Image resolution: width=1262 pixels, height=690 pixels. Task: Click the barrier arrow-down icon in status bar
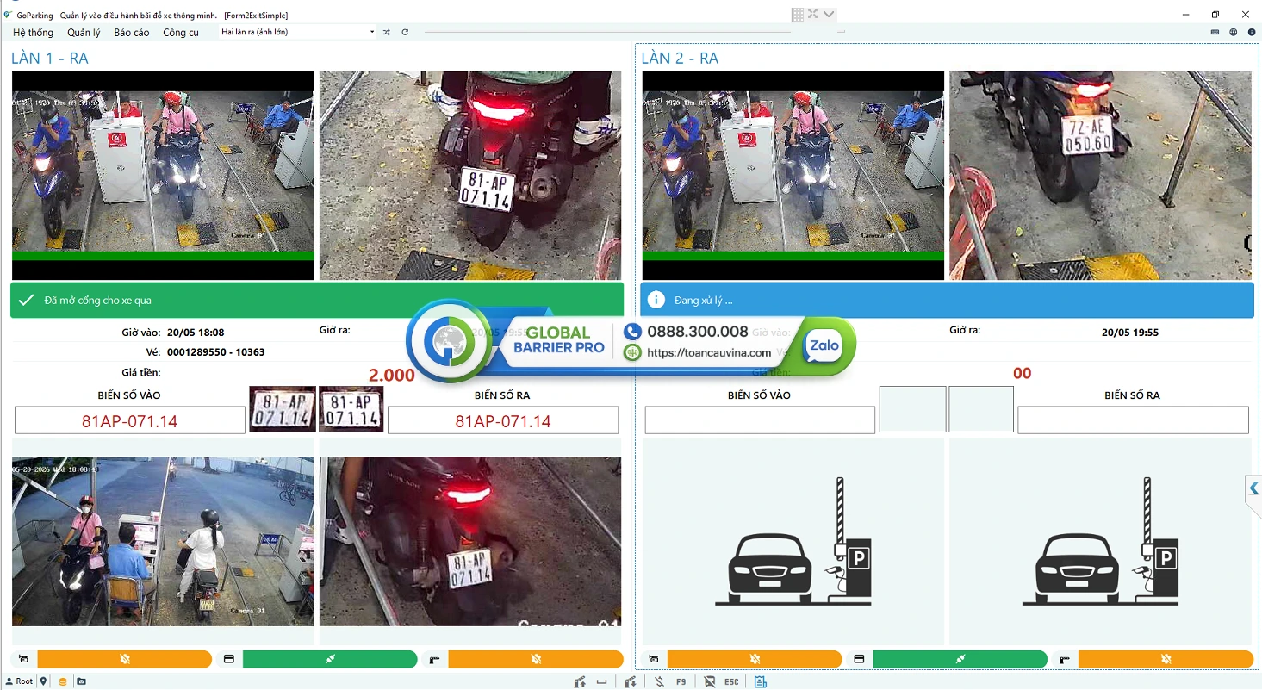point(631,681)
